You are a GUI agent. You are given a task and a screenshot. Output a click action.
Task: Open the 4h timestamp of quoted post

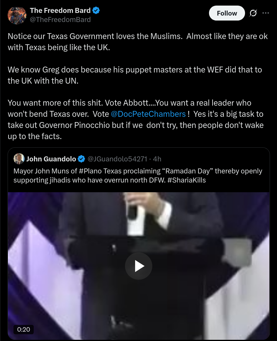pyautogui.click(x=157, y=159)
